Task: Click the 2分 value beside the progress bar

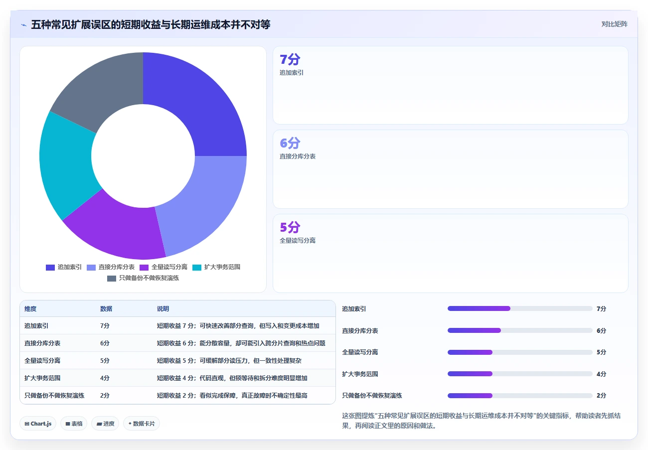Action: [601, 396]
